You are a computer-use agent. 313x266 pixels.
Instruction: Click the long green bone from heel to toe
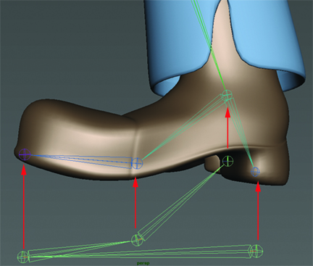coord(140,254)
